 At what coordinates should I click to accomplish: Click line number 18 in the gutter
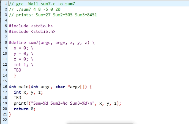(x=5, y=98)
